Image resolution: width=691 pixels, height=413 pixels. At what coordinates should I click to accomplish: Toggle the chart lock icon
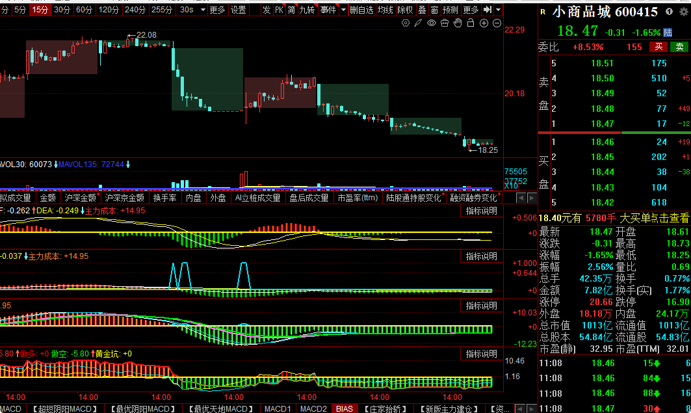pyautogui.click(x=471, y=23)
